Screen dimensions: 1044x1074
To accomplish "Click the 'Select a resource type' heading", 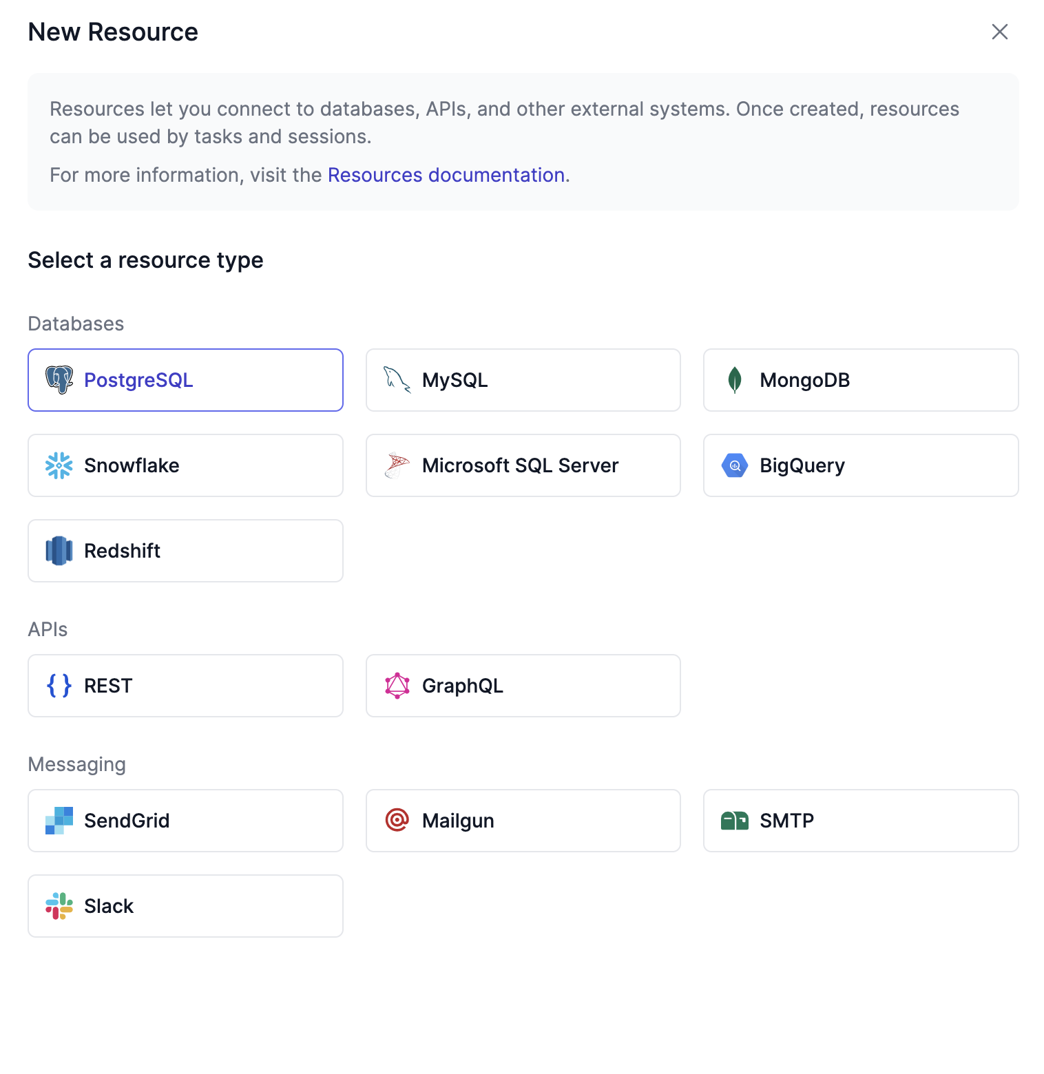I will pos(145,260).
